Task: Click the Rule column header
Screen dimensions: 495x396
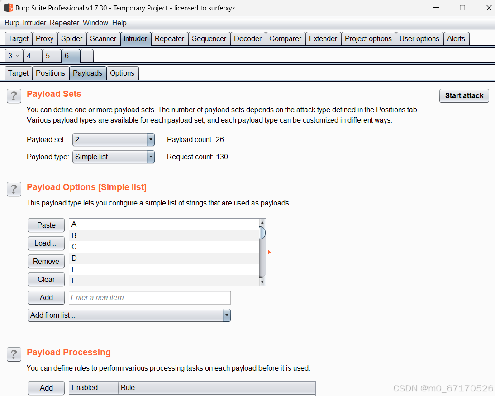Action: click(x=217, y=388)
